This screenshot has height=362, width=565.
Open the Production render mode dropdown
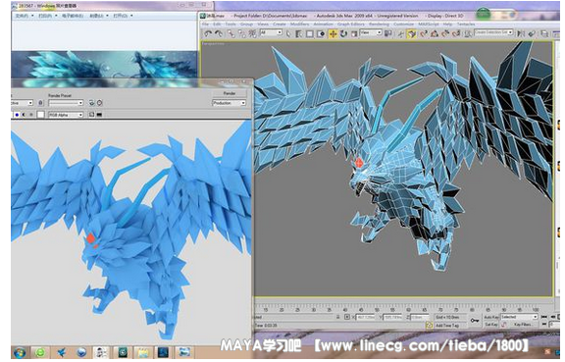[x=230, y=103]
